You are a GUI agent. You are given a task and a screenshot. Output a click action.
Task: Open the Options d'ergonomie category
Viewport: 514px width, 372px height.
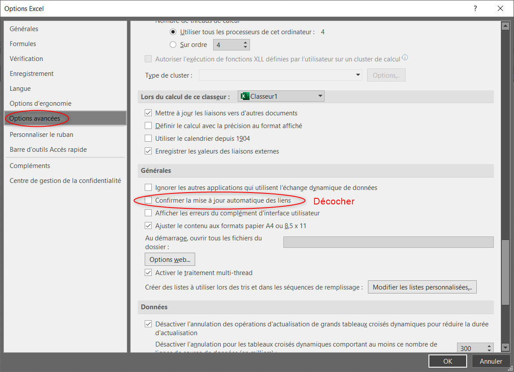[65, 104]
